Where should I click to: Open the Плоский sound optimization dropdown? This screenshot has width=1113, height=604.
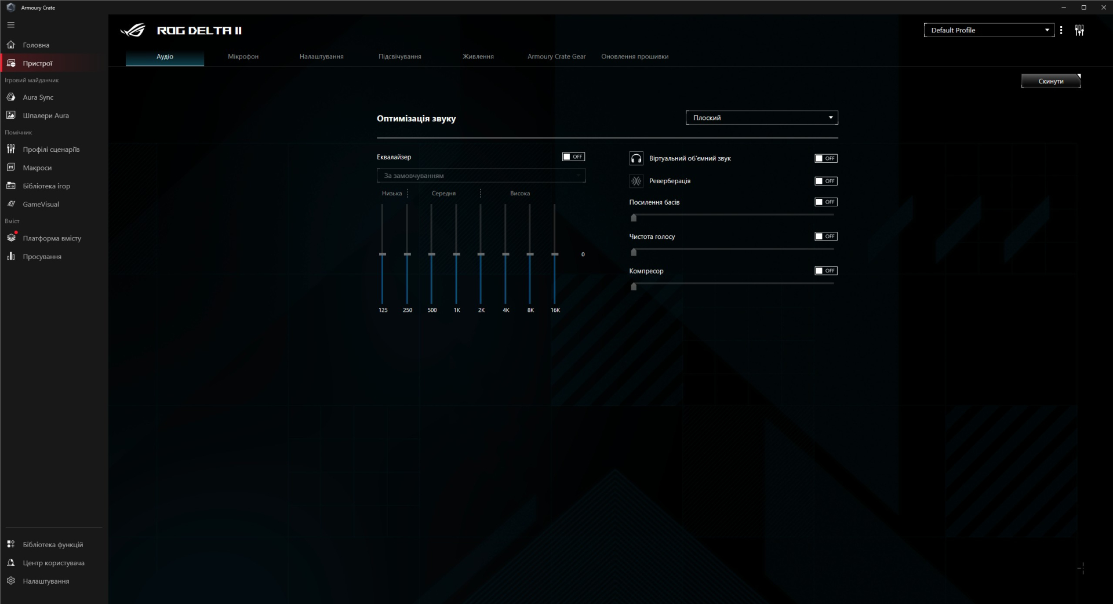[762, 118]
